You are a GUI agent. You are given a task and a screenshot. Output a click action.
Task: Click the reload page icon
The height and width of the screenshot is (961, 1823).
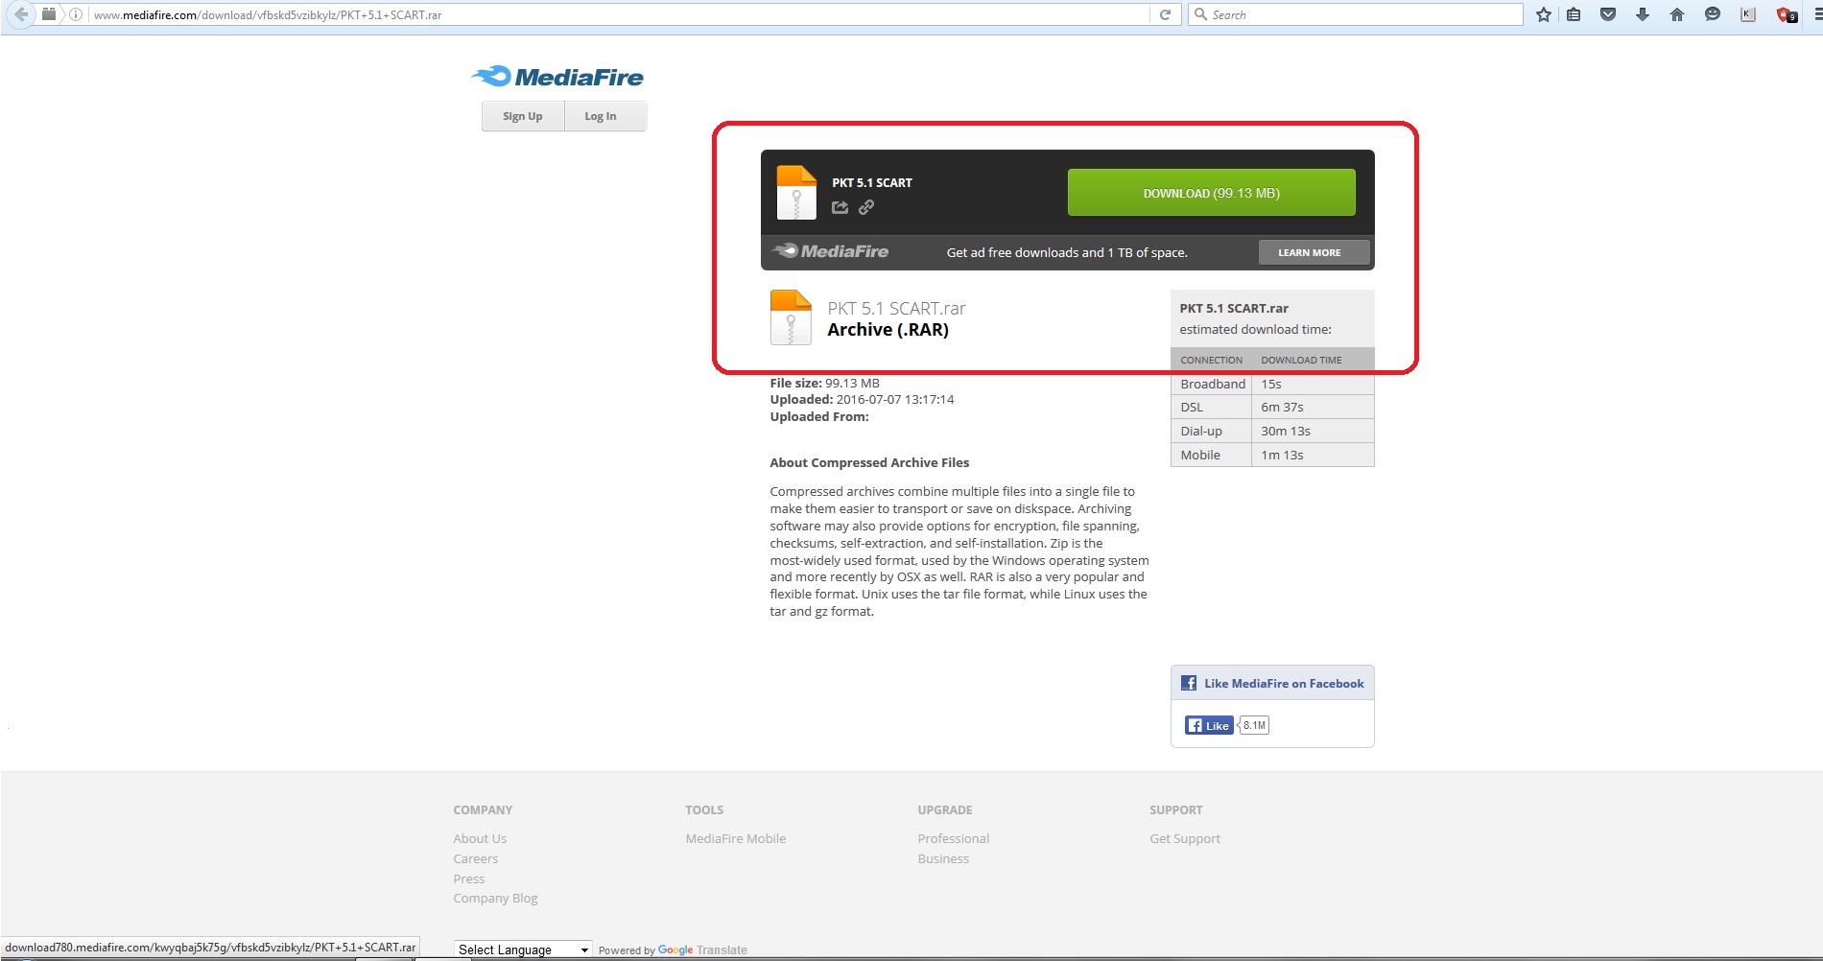point(1165,14)
